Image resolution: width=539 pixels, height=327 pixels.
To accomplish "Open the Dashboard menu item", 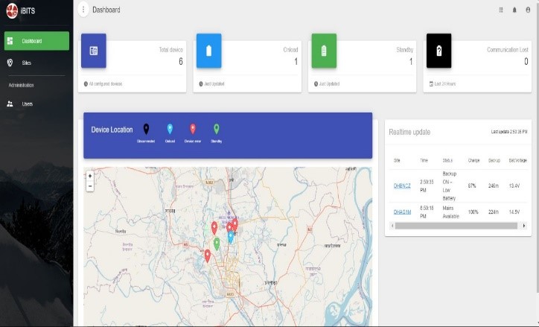I will [36, 41].
